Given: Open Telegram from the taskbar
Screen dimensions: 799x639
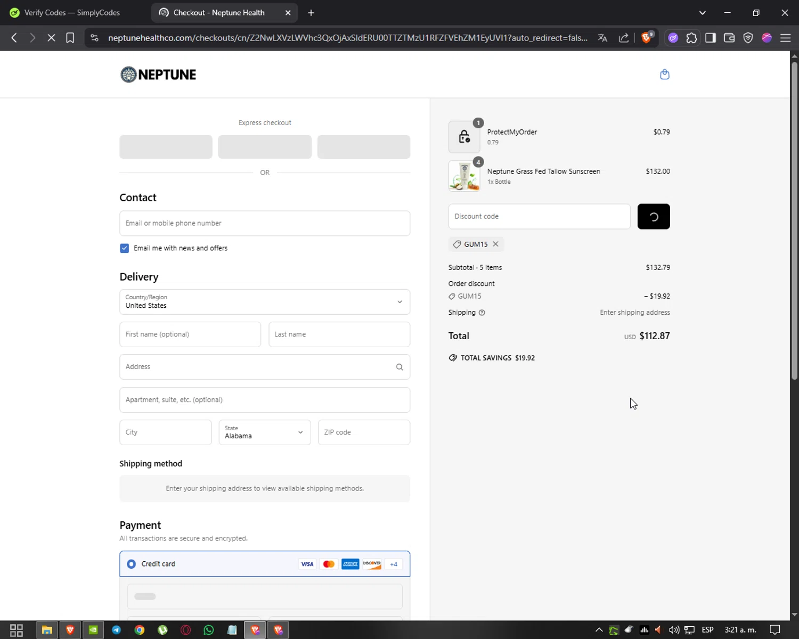Looking at the screenshot, I should coord(116,630).
